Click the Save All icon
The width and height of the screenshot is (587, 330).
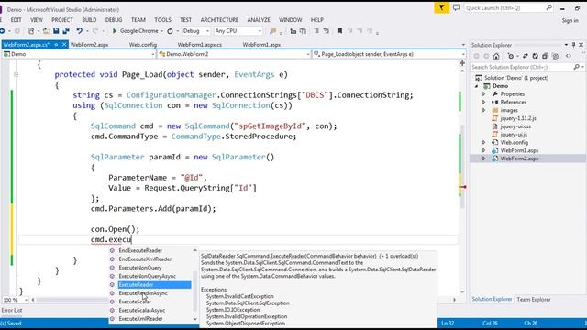click(66, 31)
